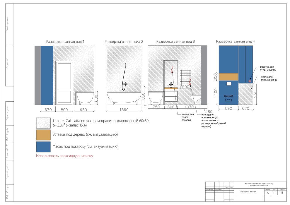
Task: Select the red epoxy grout note text
Action: [x=64, y=156]
